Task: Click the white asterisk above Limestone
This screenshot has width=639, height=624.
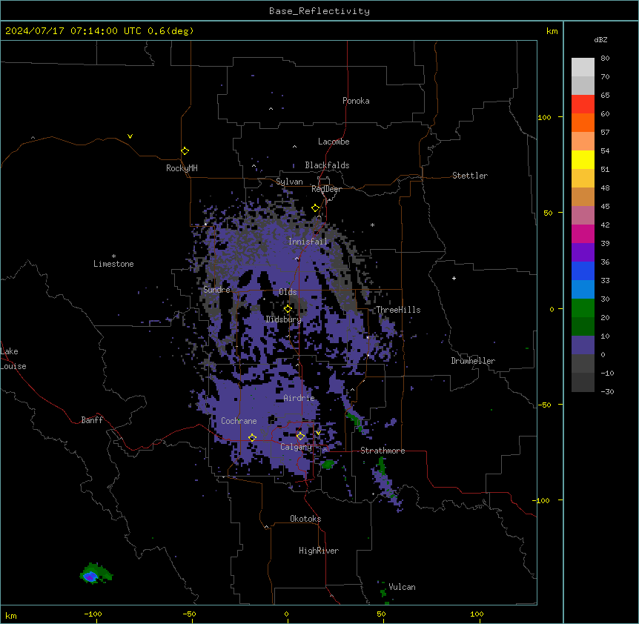Action: click(x=113, y=256)
